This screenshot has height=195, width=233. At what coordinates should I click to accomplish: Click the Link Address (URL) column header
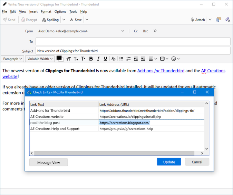[152, 104]
